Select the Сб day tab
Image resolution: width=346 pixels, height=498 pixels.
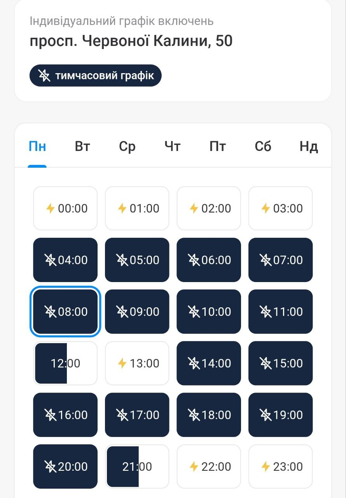tap(263, 147)
